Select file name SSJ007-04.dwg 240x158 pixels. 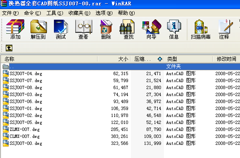(x=26, y=73)
